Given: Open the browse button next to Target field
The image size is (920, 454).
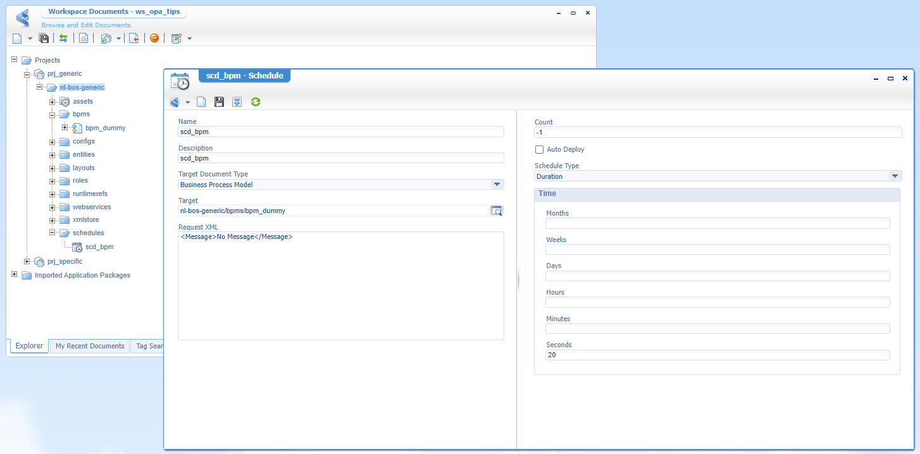Looking at the screenshot, I should pos(497,211).
